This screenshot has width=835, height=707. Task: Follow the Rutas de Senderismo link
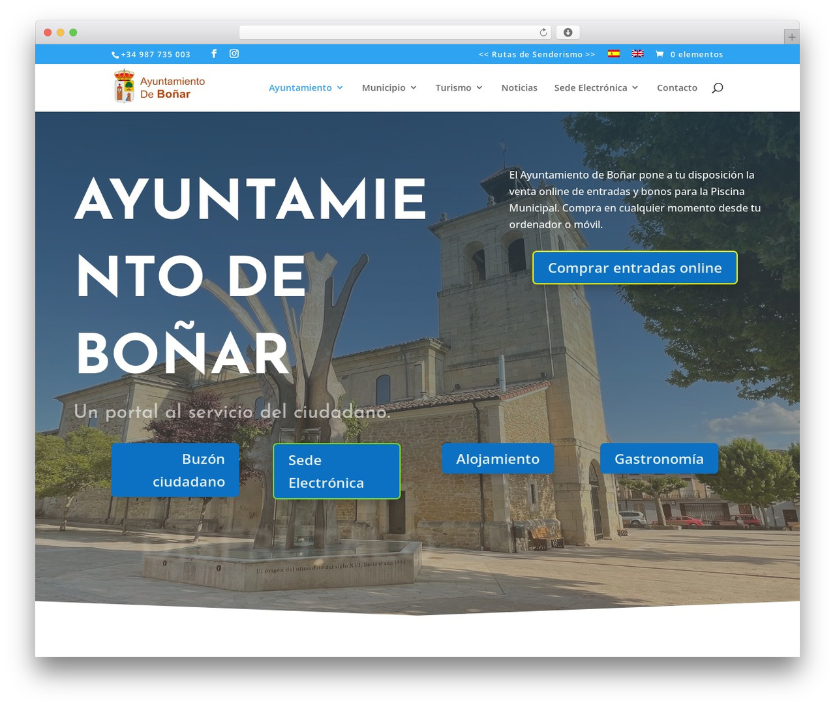[x=537, y=54]
